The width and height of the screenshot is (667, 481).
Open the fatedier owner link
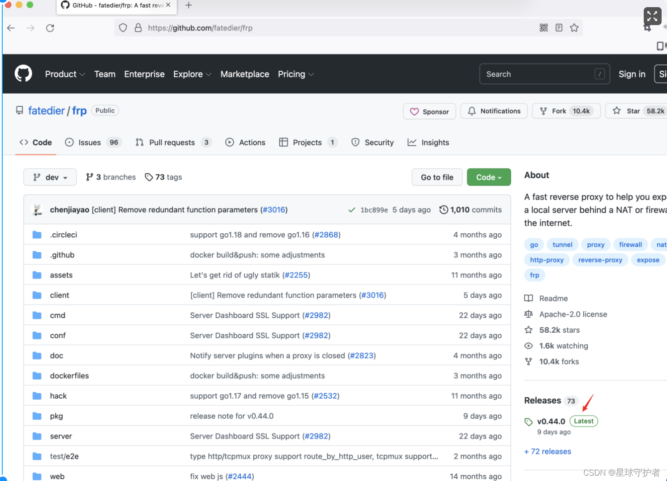[47, 111]
